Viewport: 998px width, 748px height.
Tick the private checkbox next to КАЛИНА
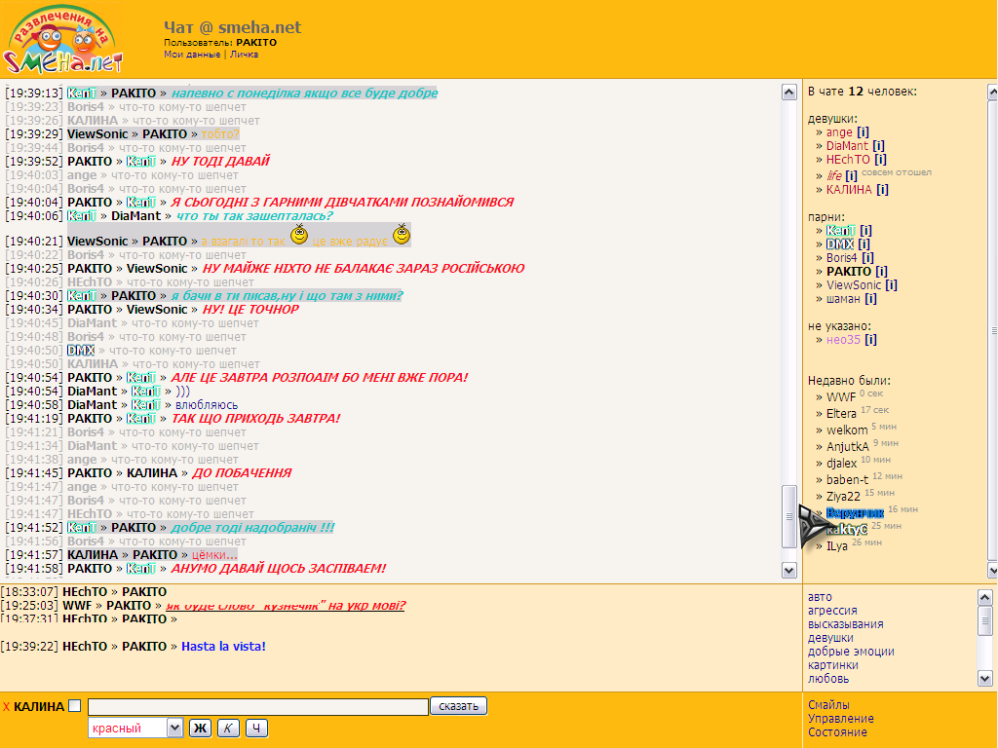[74, 706]
